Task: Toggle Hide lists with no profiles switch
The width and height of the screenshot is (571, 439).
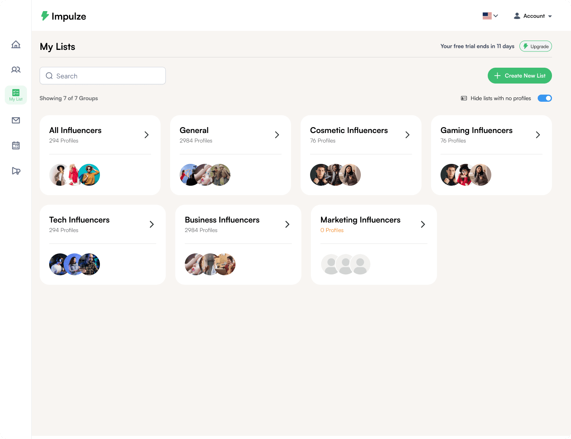Action: pyautogui.click(x=545, y=98)
